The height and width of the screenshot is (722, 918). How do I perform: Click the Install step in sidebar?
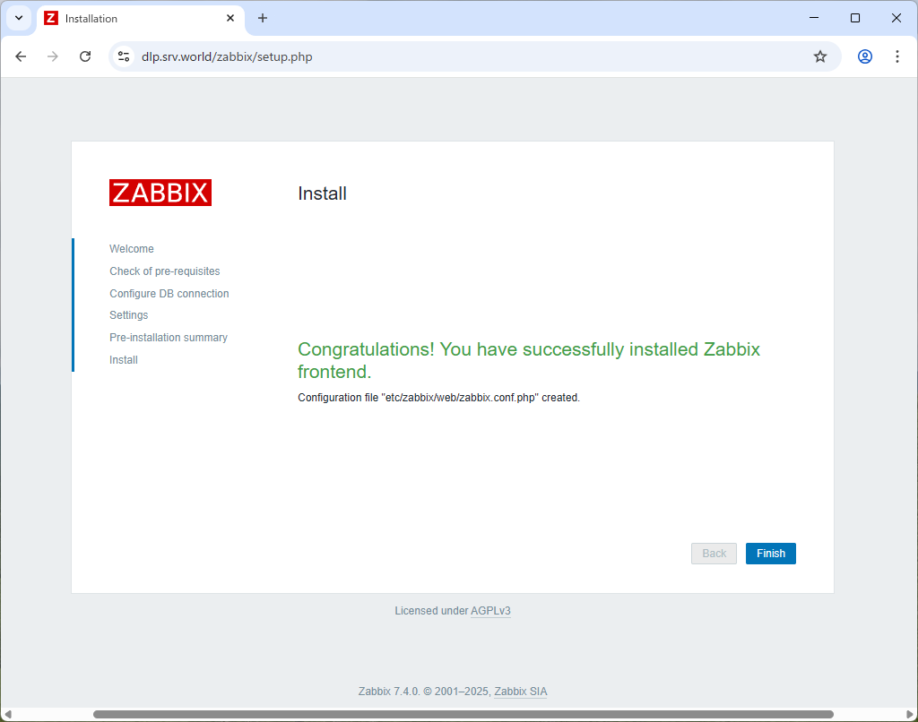point(124,360)
